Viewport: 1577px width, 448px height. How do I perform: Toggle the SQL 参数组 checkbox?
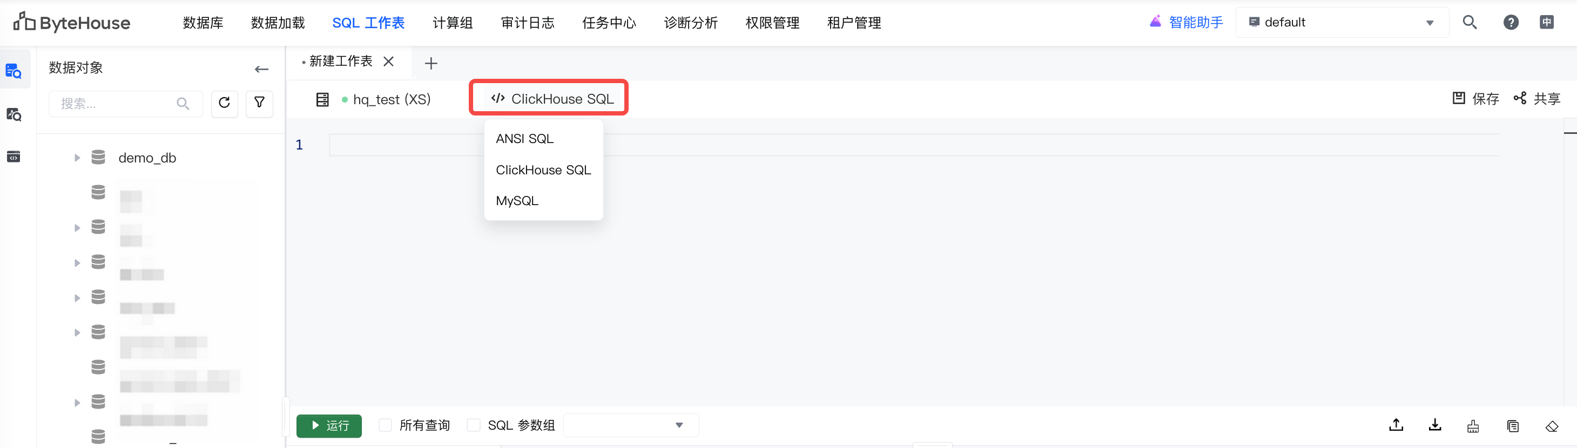[x=473, y=425]
